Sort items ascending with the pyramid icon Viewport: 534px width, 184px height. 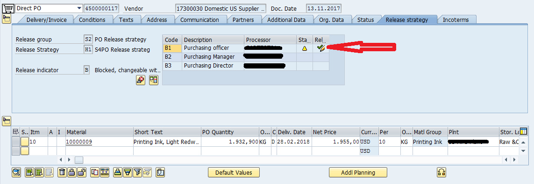[x=117, y=172]
